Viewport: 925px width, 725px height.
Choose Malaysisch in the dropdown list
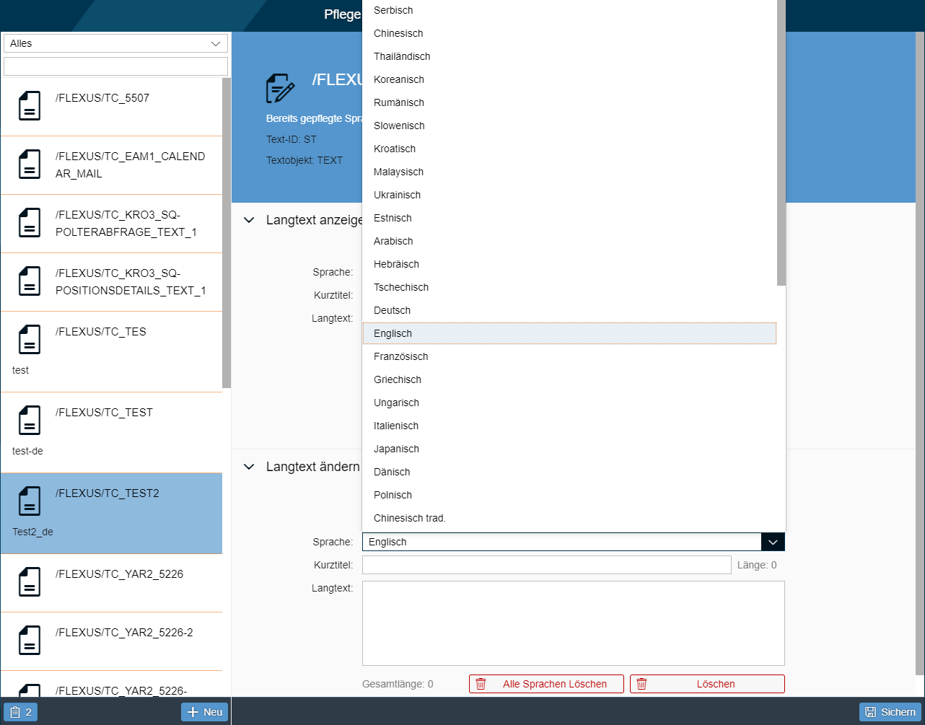(x=569, y=172)
